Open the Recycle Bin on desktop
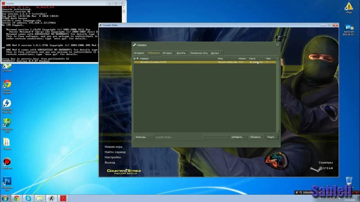 [349, 183]
